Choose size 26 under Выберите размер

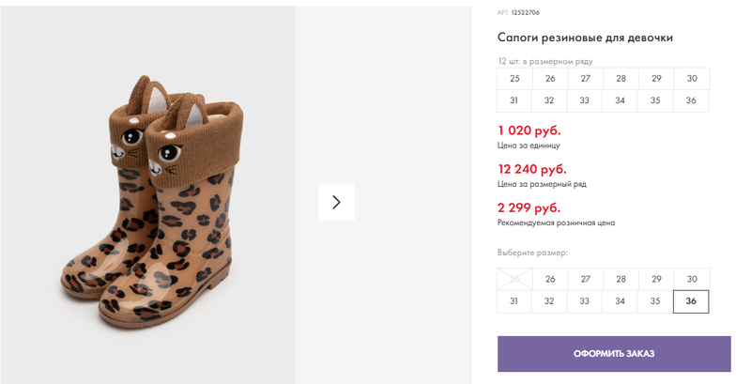pyautogui.click(x=550, y=279)
